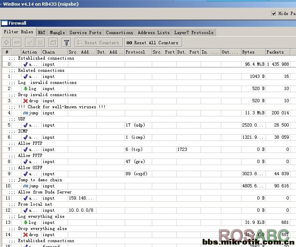Select the 'Allow from Dude Server' comment

pyautogui.click(x=45, y=192)
